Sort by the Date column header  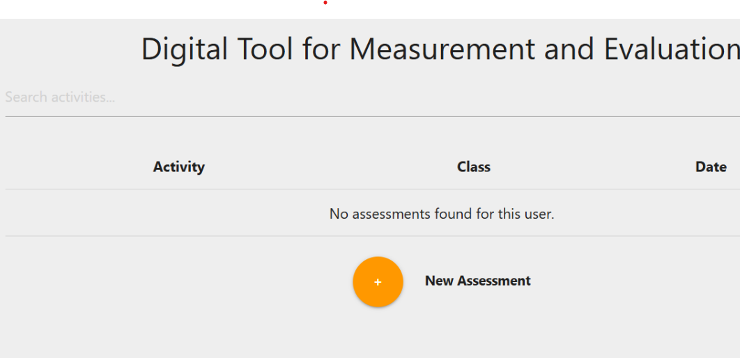coord(711,167)
